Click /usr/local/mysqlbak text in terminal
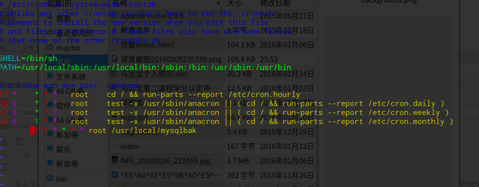Viewport: 479px width, 187px height. [x=154, y=130]
